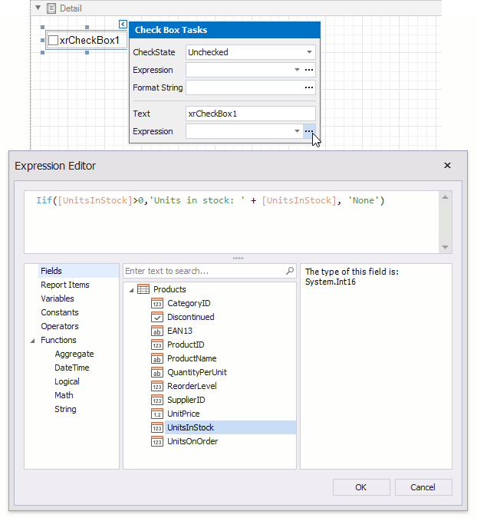Select the Aggregate functions item
Screen dimensions: 477x521
click(x=74, y=354)
